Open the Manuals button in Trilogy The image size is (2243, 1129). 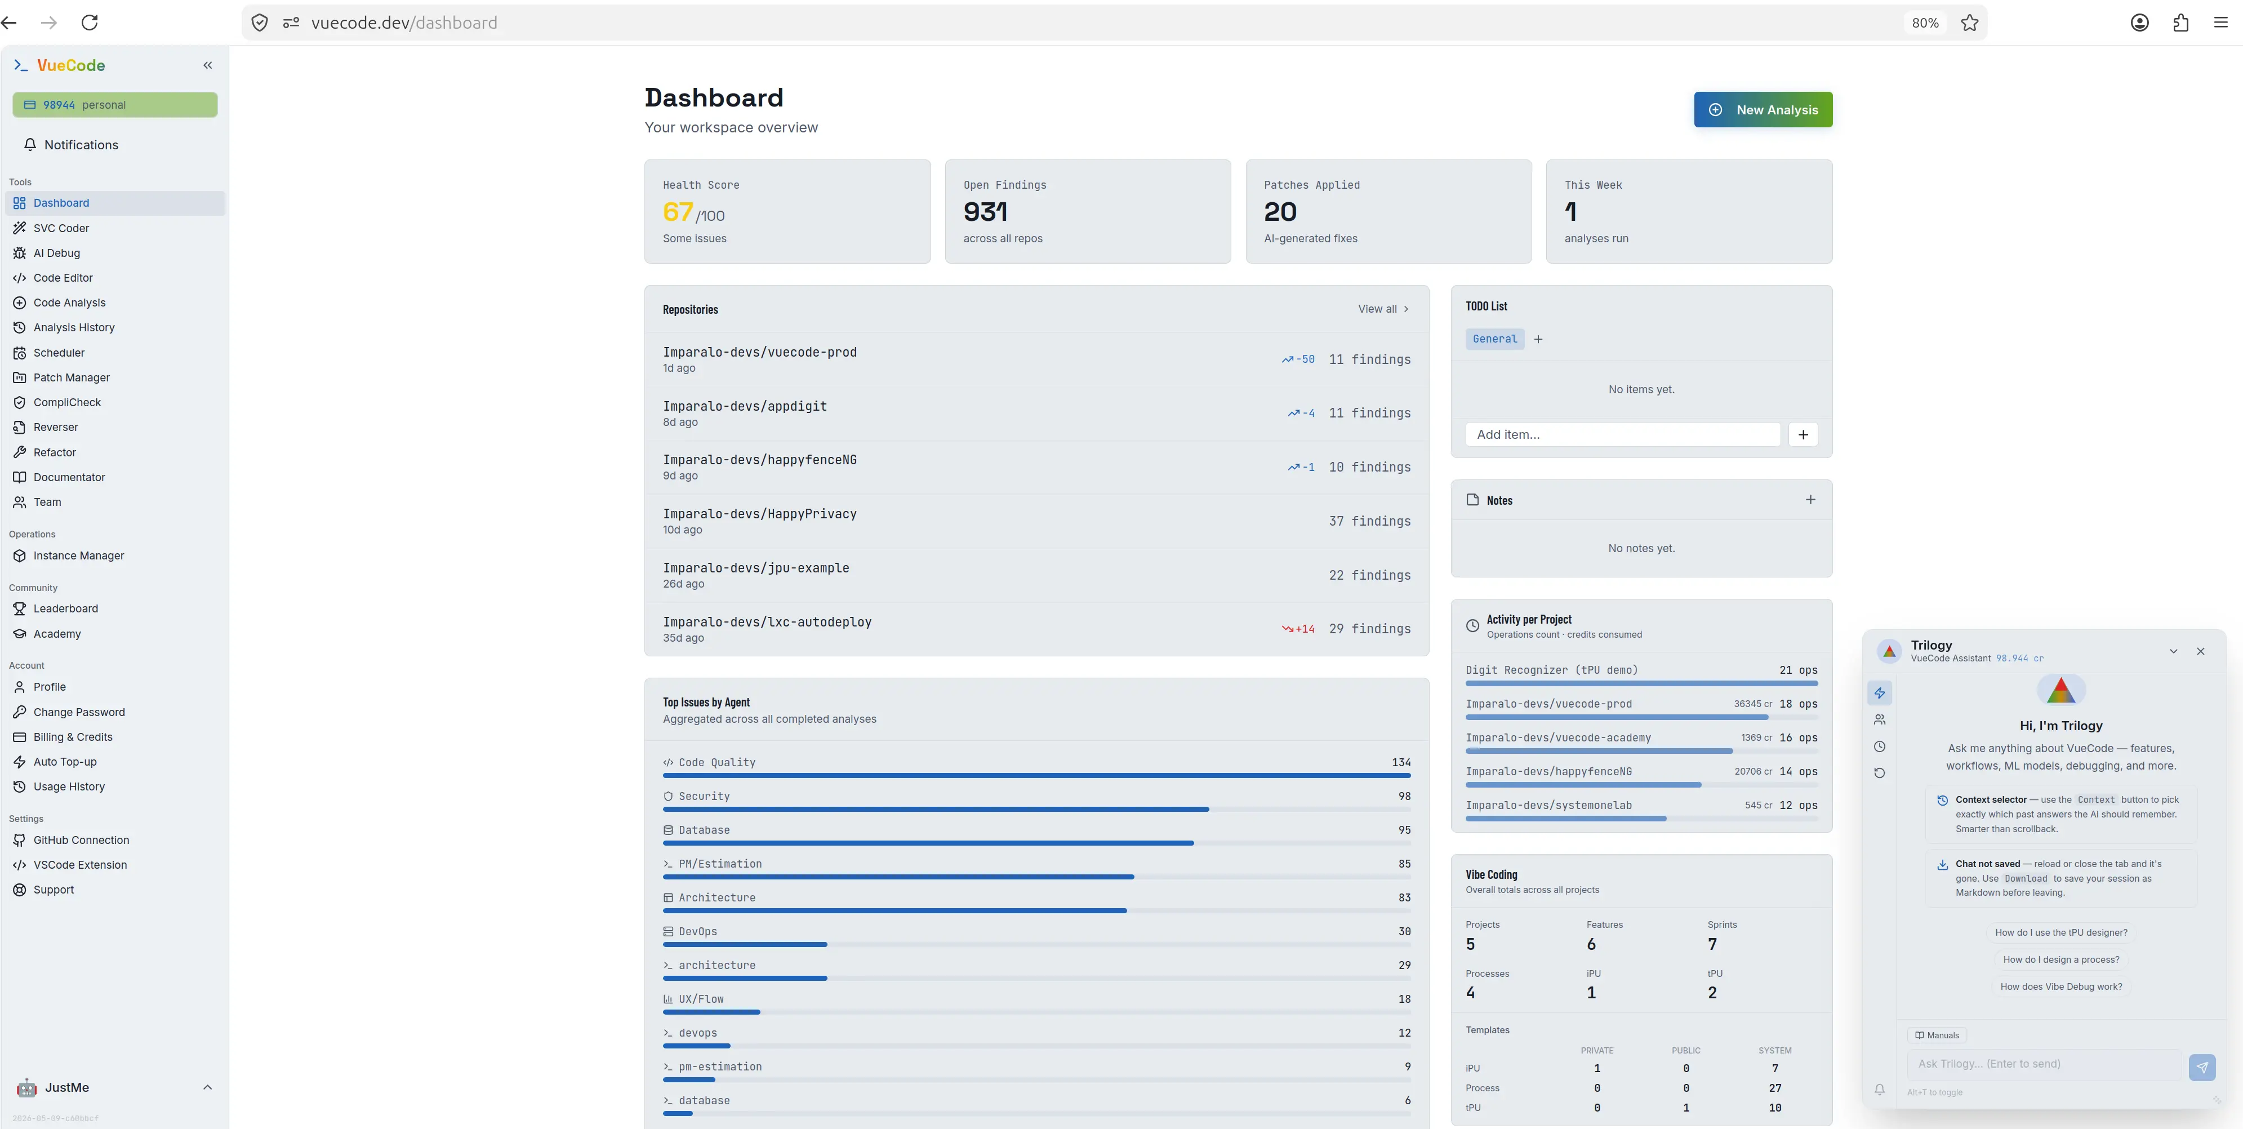coord(1937,1035)
